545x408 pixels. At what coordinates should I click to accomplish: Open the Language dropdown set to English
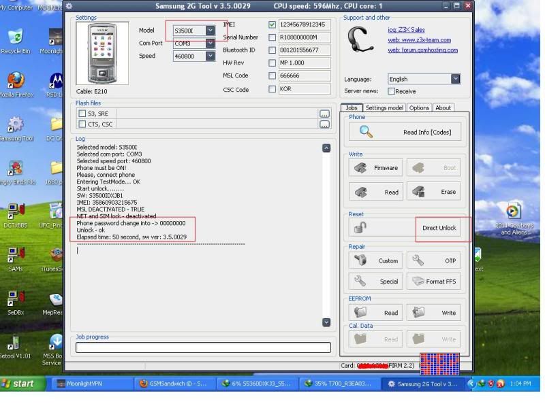456,79
